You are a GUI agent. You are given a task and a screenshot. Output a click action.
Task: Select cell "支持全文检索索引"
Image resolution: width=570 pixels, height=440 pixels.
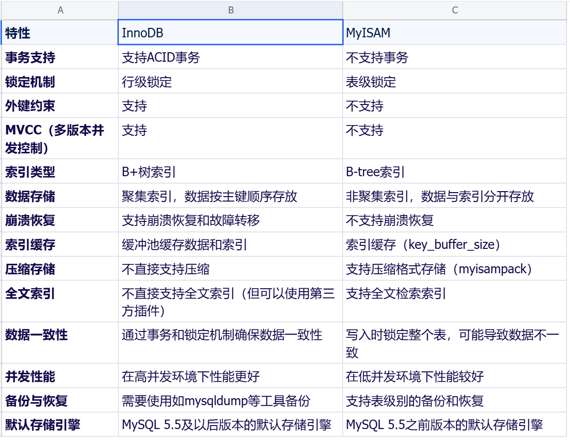(x=455, y=302)
